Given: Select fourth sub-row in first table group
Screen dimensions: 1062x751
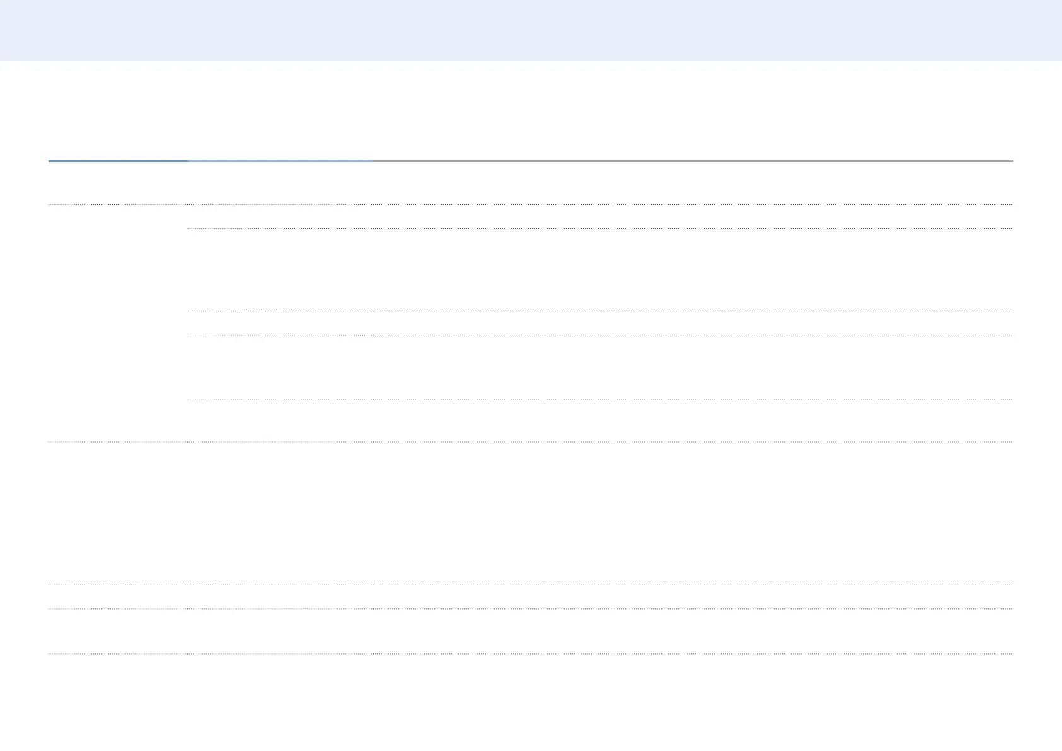Looking at the screenshot, I should [600, 366].
